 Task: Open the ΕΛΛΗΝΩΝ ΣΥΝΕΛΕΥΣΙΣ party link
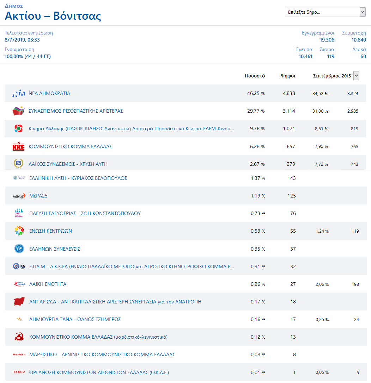[x=55, y=249]
